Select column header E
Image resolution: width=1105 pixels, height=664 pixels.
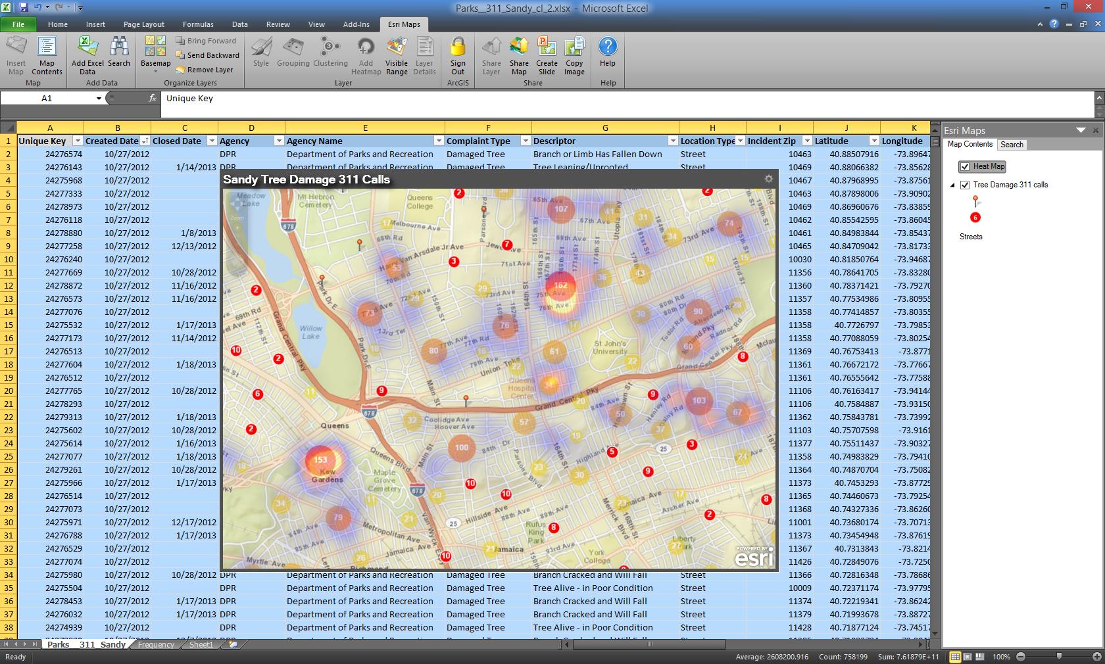click(x=365, y=128)
